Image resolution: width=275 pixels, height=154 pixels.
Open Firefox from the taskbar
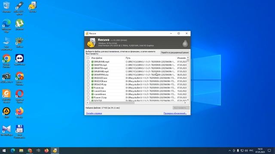46,151
